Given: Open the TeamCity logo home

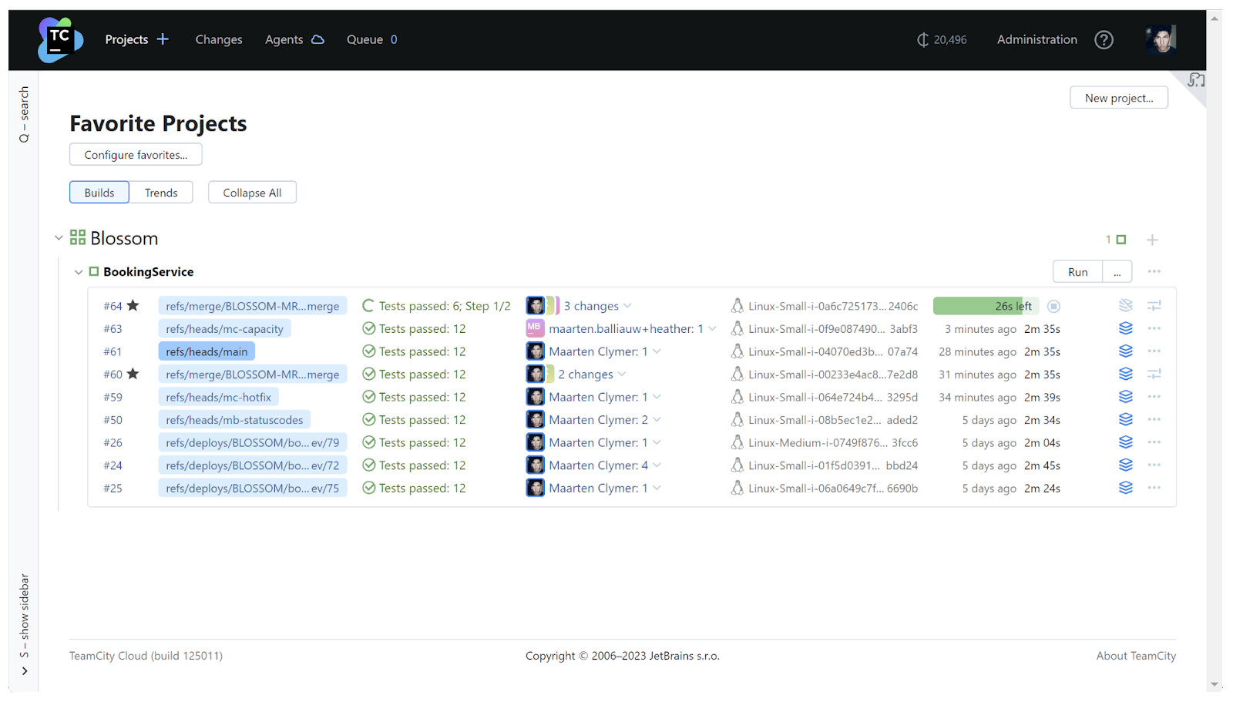Looking at the screenshot, I should [60, 40].
